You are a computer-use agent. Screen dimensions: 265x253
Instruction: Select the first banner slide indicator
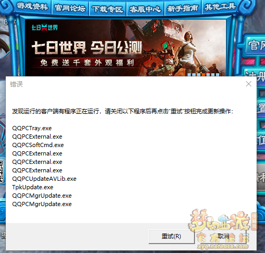click(x=189, y=75)
